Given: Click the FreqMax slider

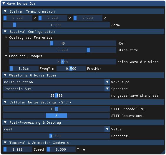Looking at the screenshot, I should (x=71, y=69).
